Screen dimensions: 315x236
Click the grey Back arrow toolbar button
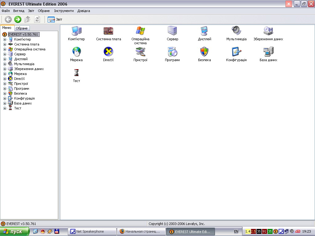pyautogui.click(x=8, y=19)
